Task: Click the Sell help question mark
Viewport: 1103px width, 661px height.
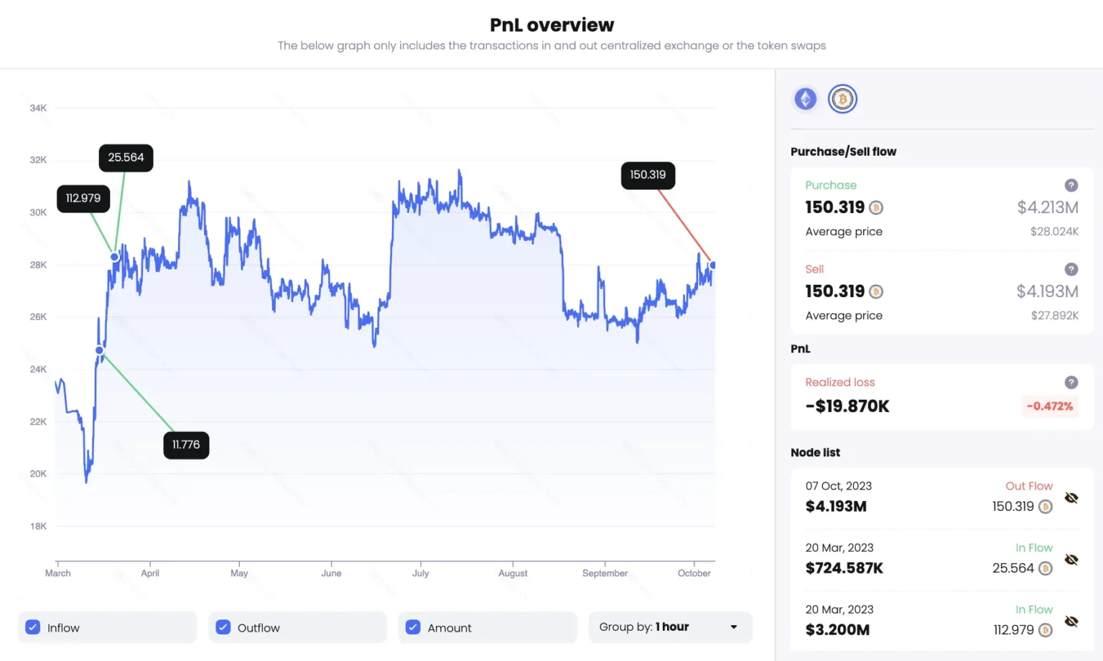Action: pos(1071,269)
